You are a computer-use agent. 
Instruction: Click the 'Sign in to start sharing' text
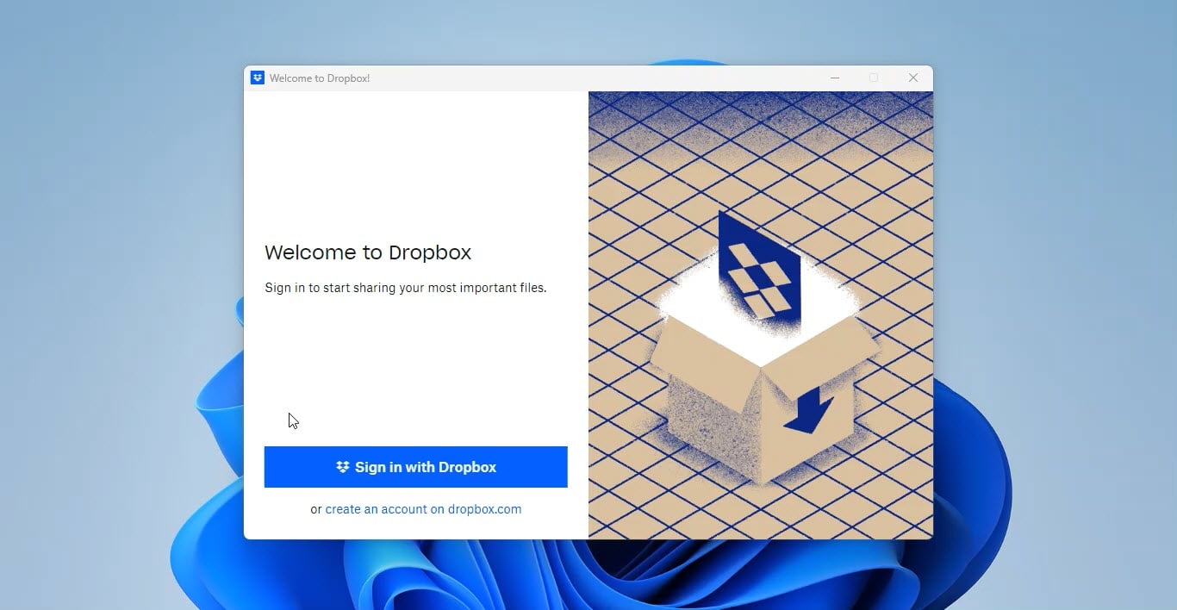pyautogui.click(x=406, y=288)
